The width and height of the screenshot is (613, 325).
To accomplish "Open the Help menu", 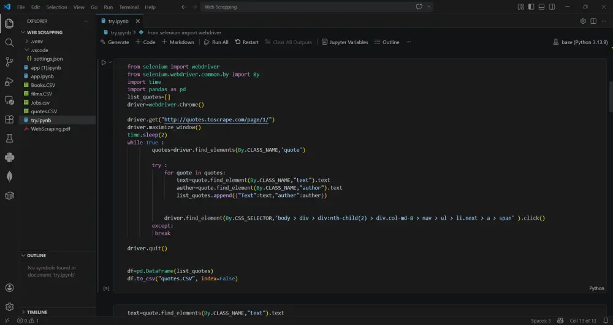I will tap(150, 7).
